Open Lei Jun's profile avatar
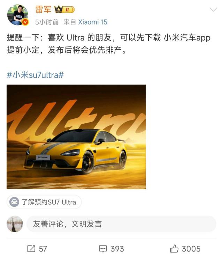Screen dimensions: 223x256 point(18,15)
